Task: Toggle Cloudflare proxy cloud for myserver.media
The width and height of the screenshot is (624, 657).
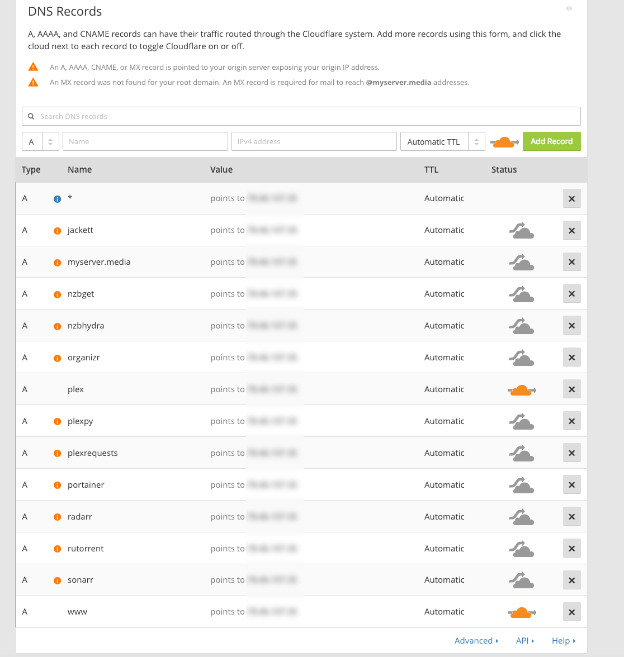Action: coord(522,263)
